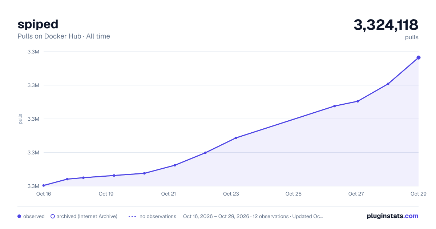436x229 pixels.
Task: Click the data point just above Oct 27
Action: click(358, 101)
